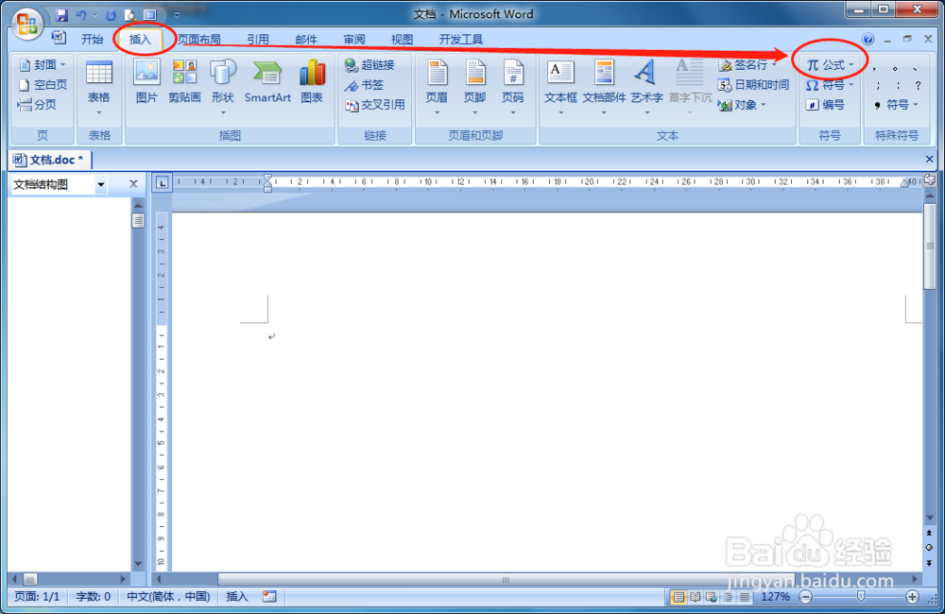Screen dimensions: 945x614
Task: Insert a picture (图片)
Action: click(146, 82)
